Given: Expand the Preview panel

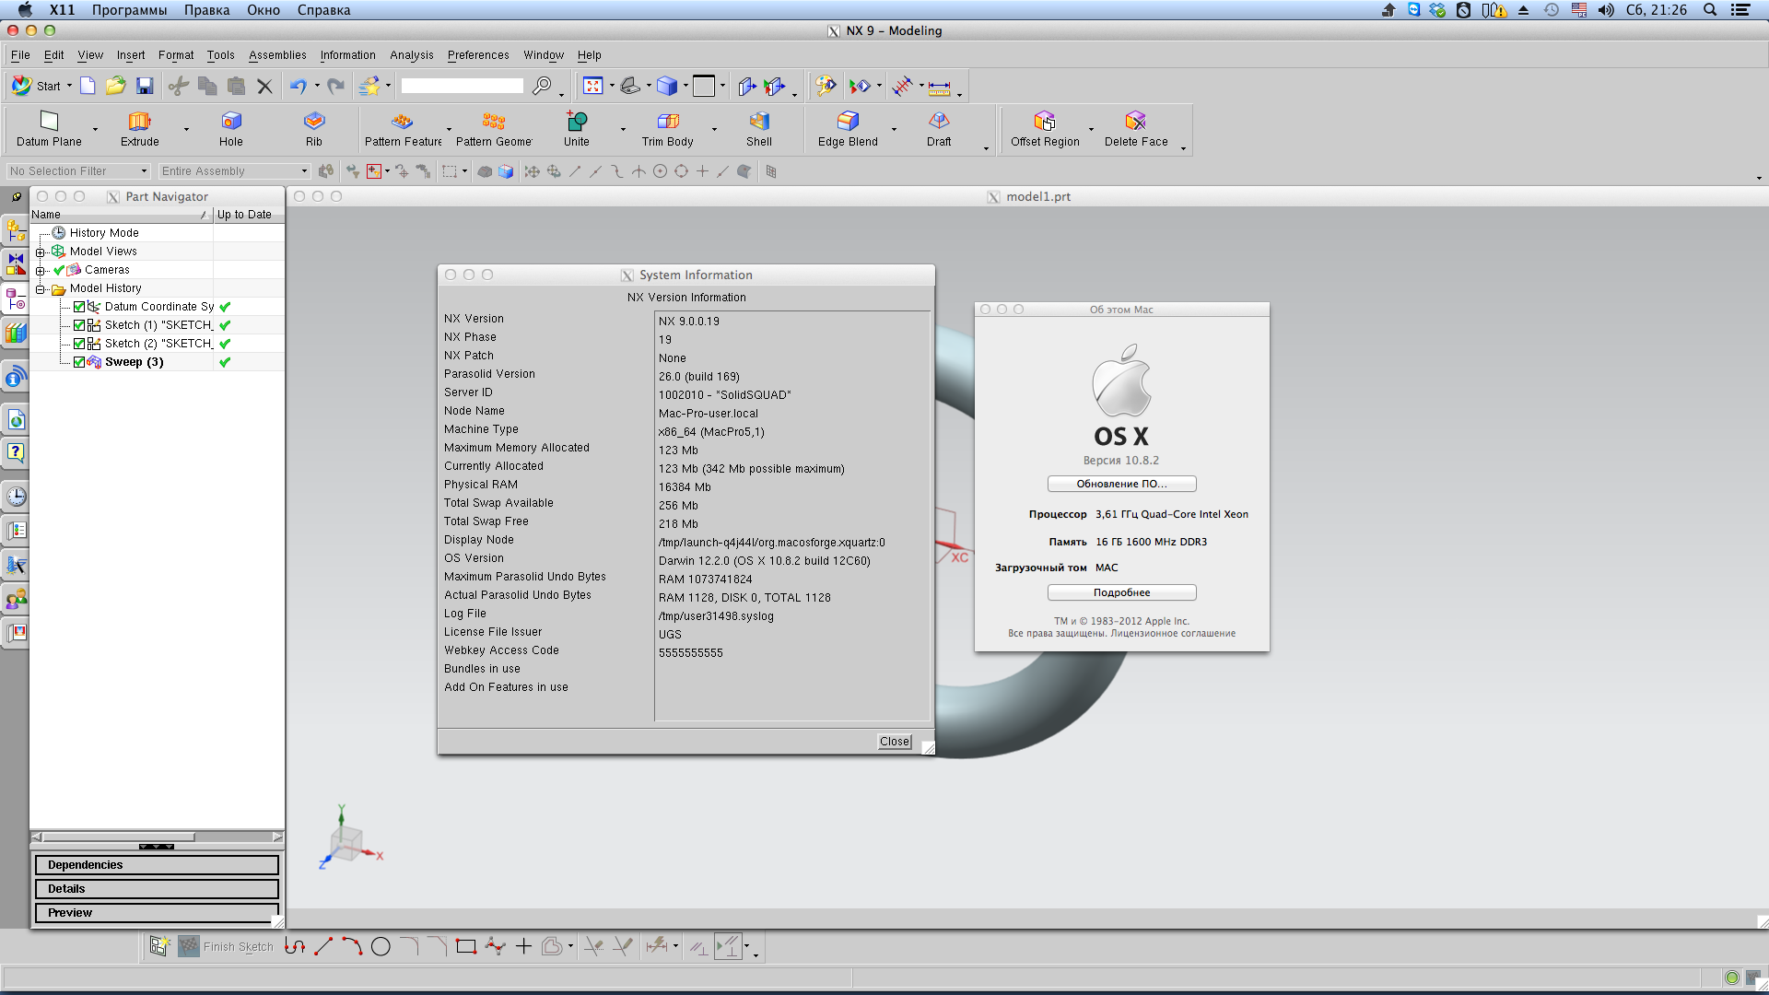Looking at the screenshot, I should (x=157, y=913).
